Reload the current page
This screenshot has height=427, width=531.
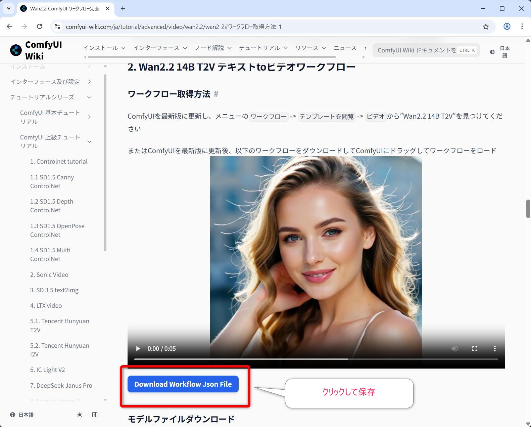click(39, 27)
